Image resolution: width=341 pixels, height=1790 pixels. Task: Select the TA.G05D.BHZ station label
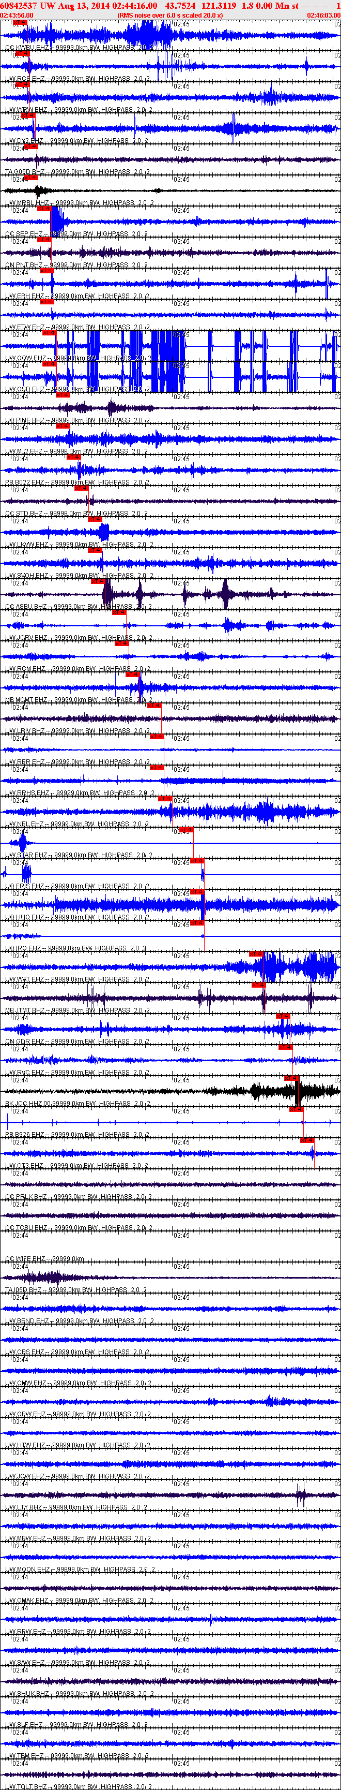pos(79,172)
